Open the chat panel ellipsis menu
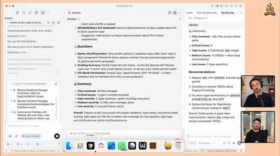 pos(237,13)
